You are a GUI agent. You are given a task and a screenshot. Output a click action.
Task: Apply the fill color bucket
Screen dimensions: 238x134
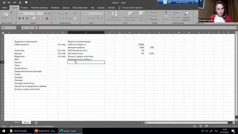coord(41,18)
